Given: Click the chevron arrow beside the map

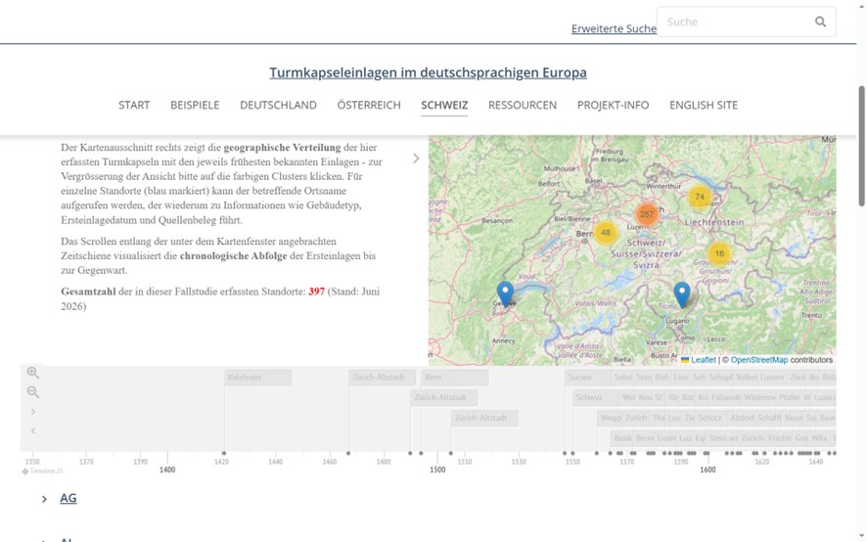Looking at the screenshot, I should tap(416, 158).
